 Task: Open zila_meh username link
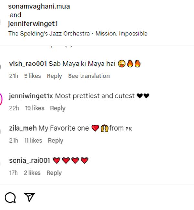(x=23, y=128)
